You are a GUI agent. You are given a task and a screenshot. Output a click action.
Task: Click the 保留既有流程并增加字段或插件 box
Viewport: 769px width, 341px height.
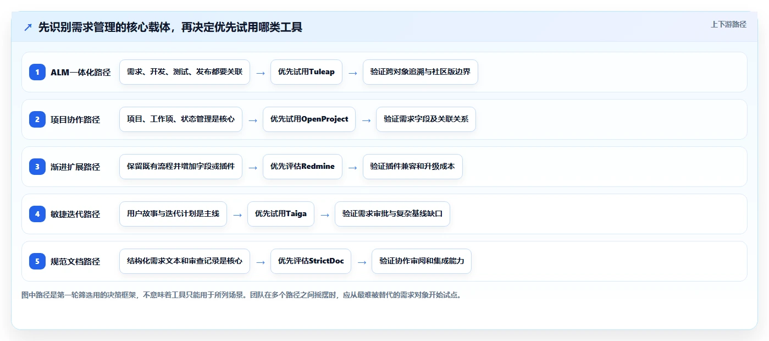tap(181, 167)
